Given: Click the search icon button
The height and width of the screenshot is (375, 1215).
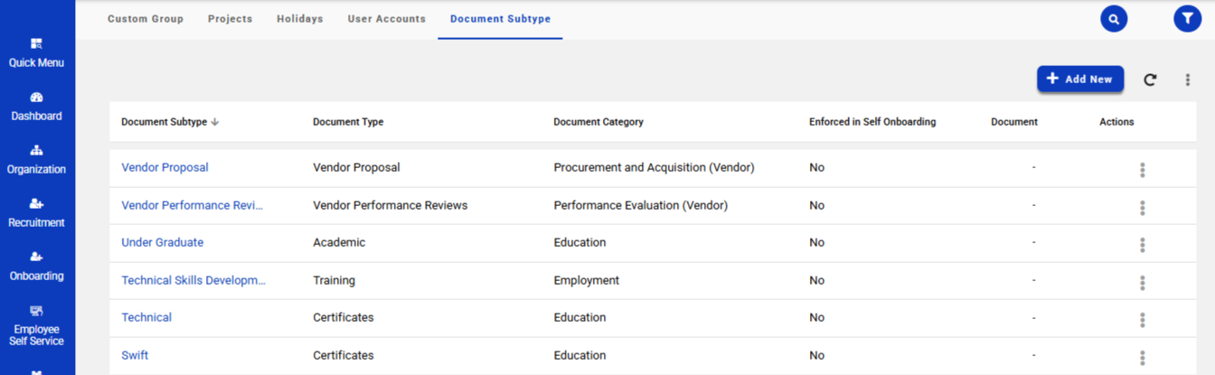Looking at the screenshot, I should click(1114, 19).
